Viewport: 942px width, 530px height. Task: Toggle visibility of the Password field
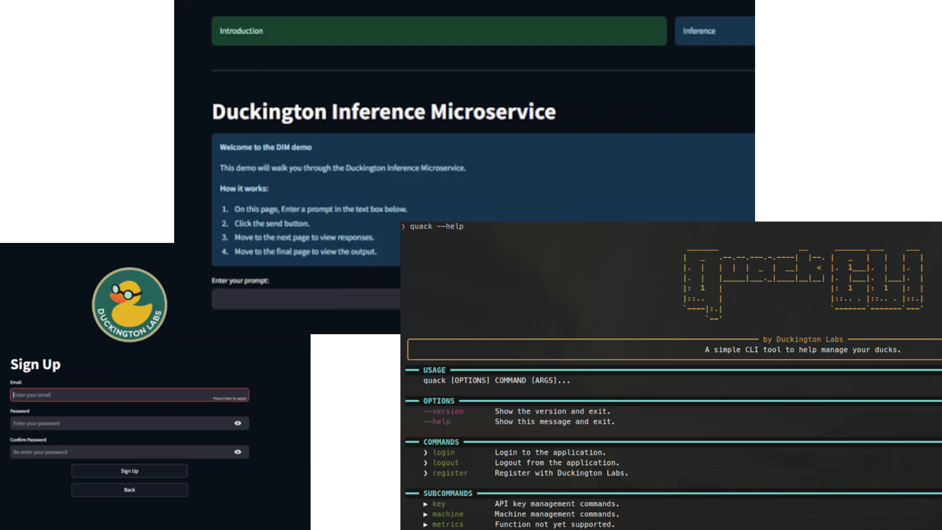[x=238, y=423]
